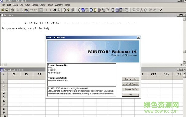The image size is (186, 117).
Task: Click the 'Welcome to Minitab' session line
Action: coord(26,28)
